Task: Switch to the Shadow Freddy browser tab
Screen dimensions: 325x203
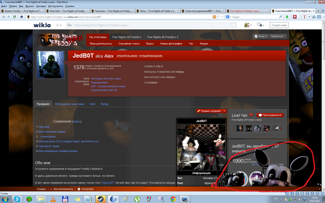Action: [x=22, y=11]
